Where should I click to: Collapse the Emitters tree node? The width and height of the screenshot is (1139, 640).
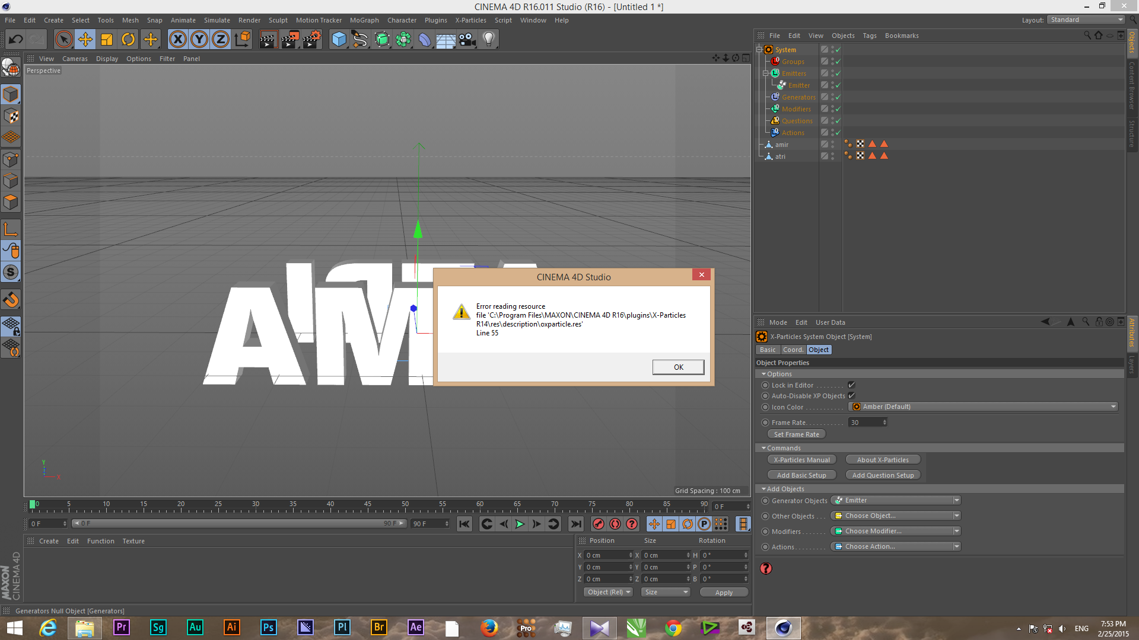point(765,73)
